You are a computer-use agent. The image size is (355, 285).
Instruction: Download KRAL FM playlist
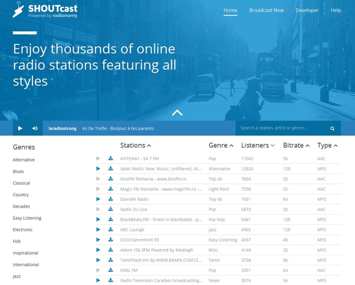pyautogui.click(x=110, y=270)
